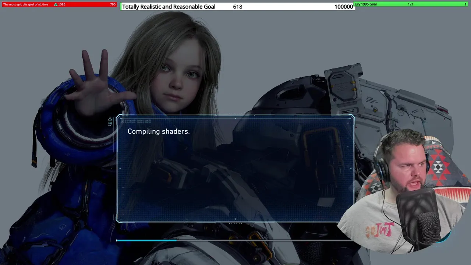Click the bits icon in the red goal bar
471x265 pixels.
click(56, 4)
